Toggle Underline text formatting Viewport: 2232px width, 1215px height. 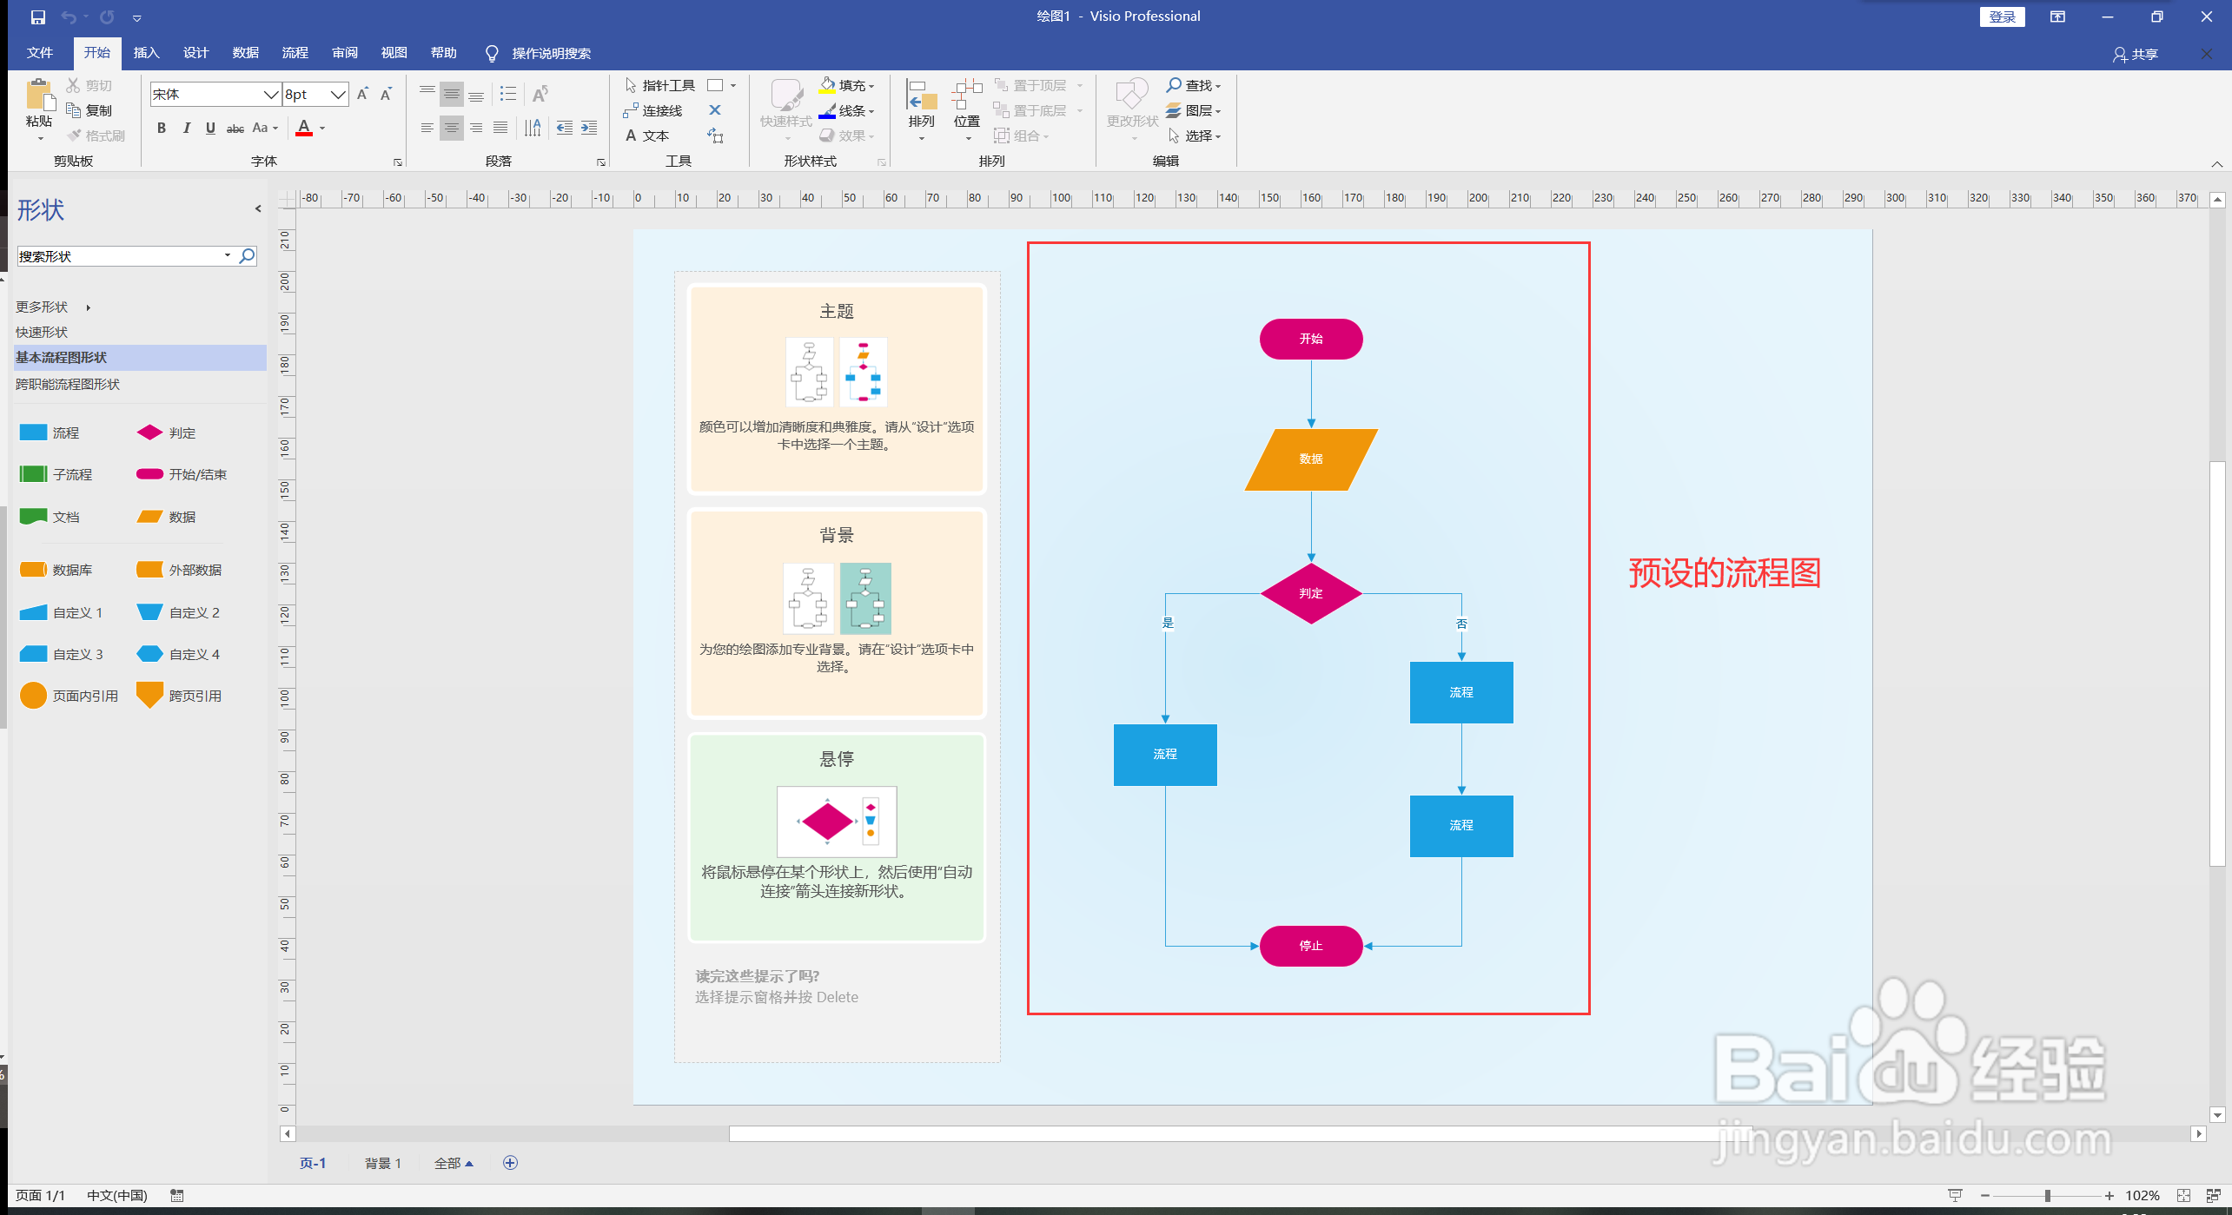pyautogui.click(x=210, y=128)
